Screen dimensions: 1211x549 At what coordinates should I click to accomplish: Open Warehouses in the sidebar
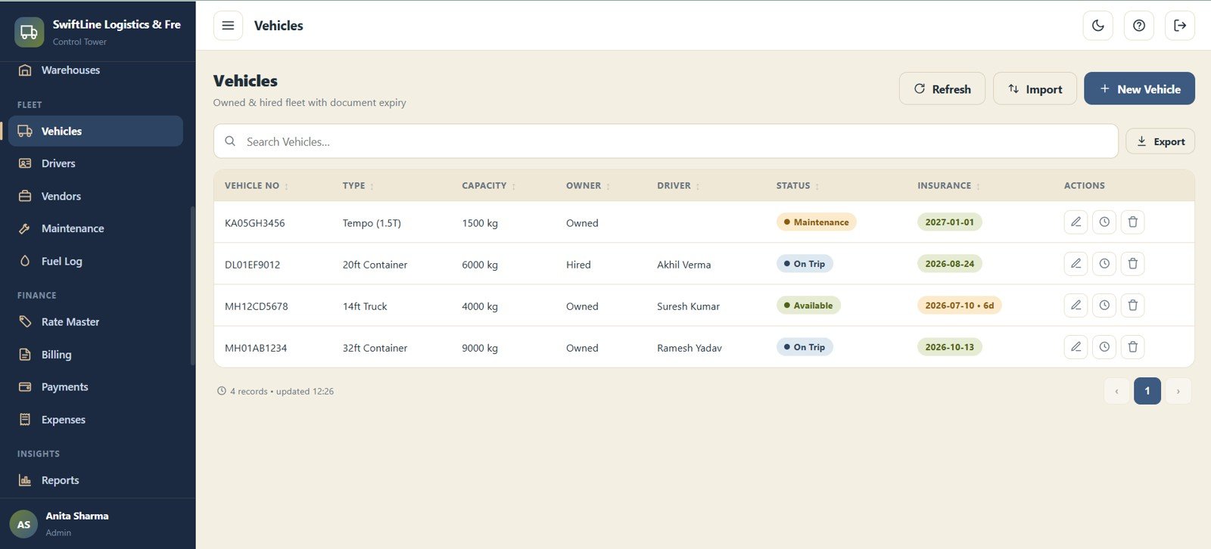[x=95, y=70]
